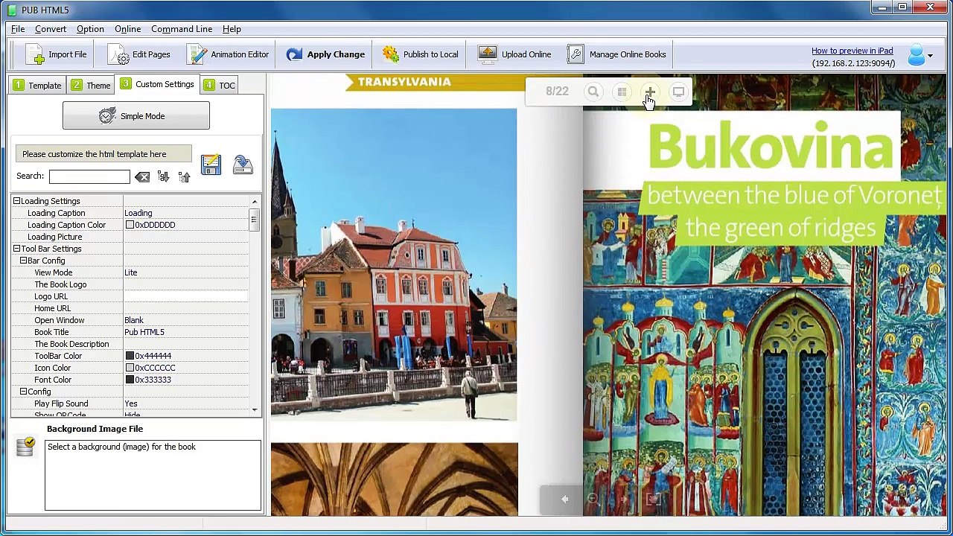953x536 pixels.
Task: Click the Manage Online Books icon
Action: point(576,54)
